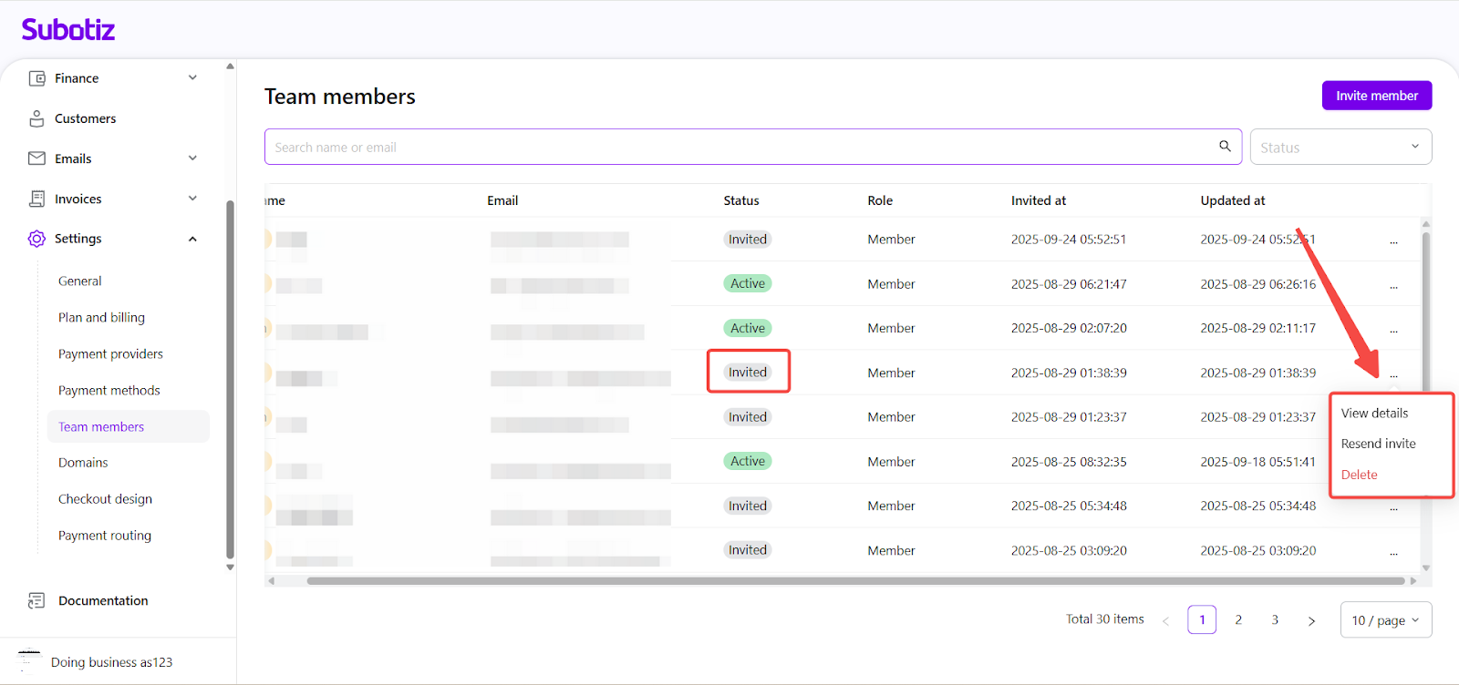Click the Invite member button

1376,96
